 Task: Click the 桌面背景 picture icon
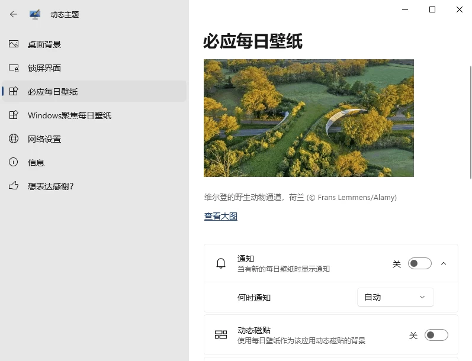[x=14, y=44]
